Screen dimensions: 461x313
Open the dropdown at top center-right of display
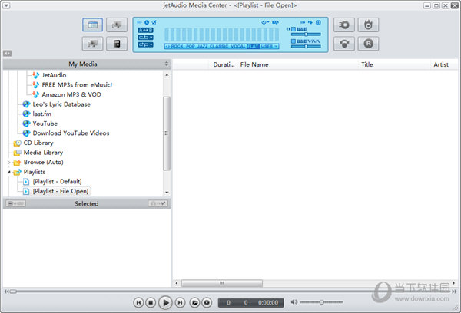tap(265, 22)
